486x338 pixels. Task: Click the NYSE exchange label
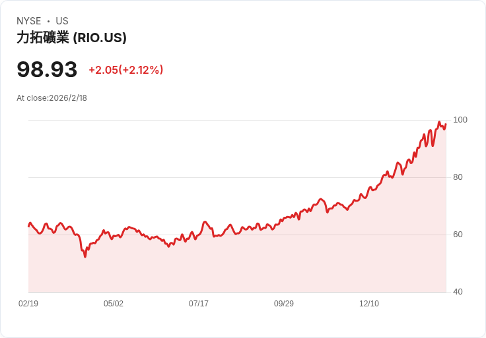click(29, 21)
